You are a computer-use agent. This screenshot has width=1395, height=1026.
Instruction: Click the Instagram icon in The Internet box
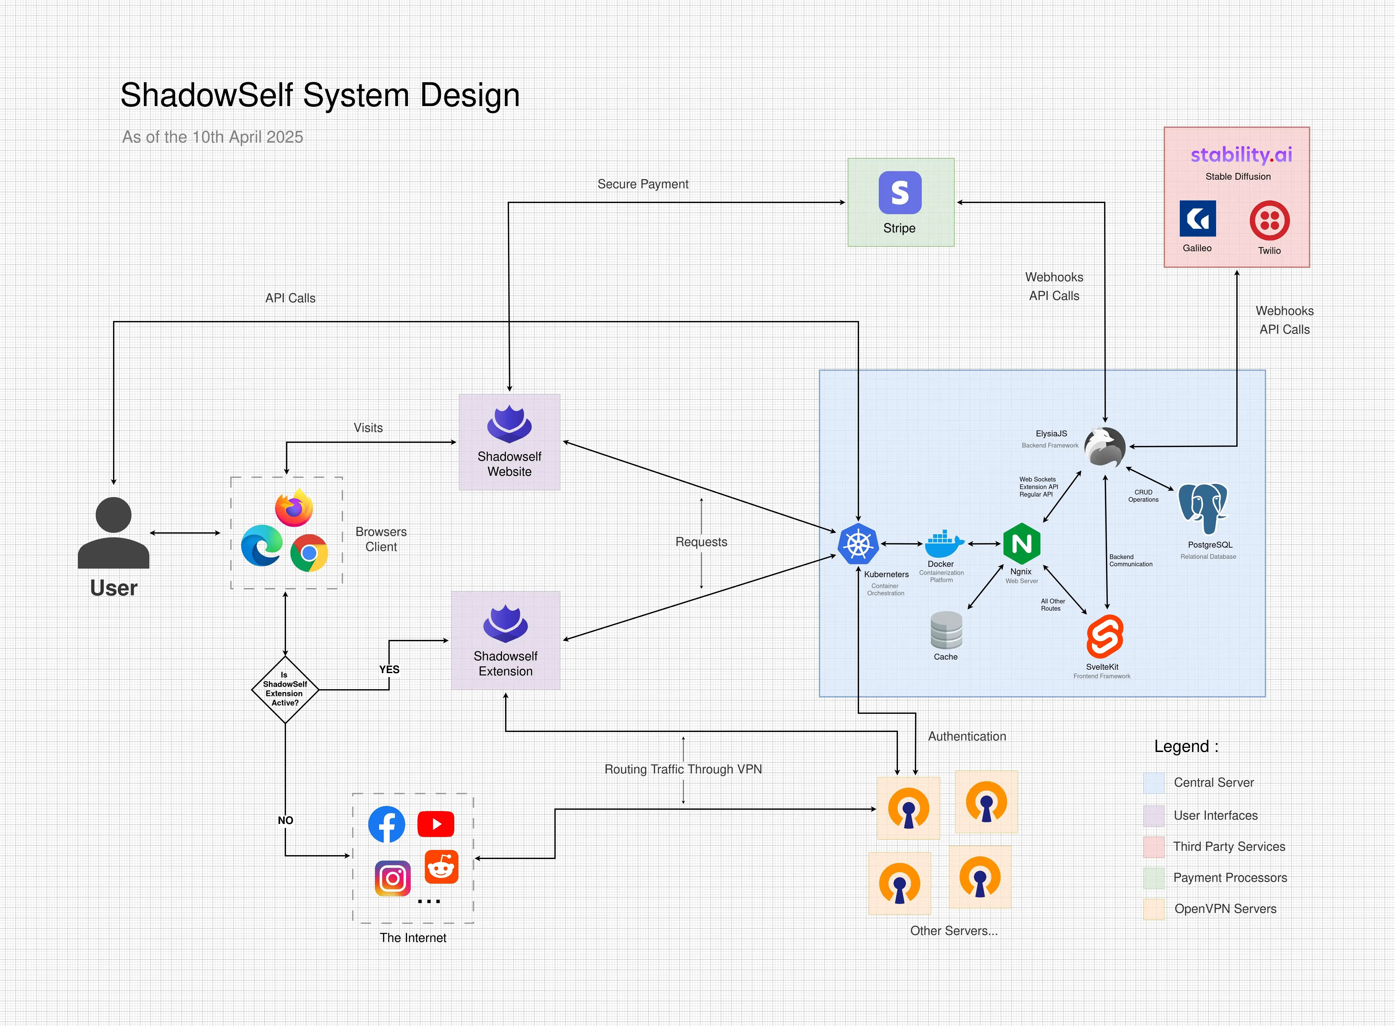tap(393, 878)
